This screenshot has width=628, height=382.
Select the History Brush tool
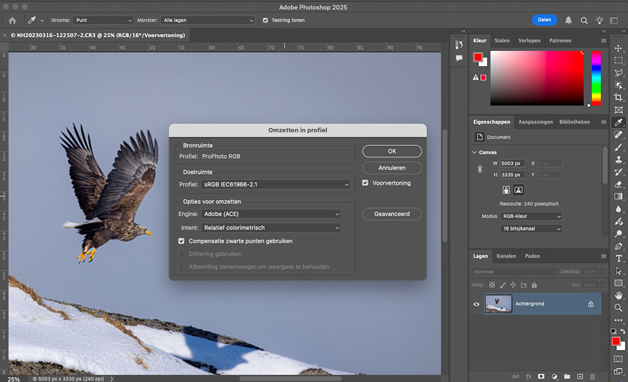(618, 172)
